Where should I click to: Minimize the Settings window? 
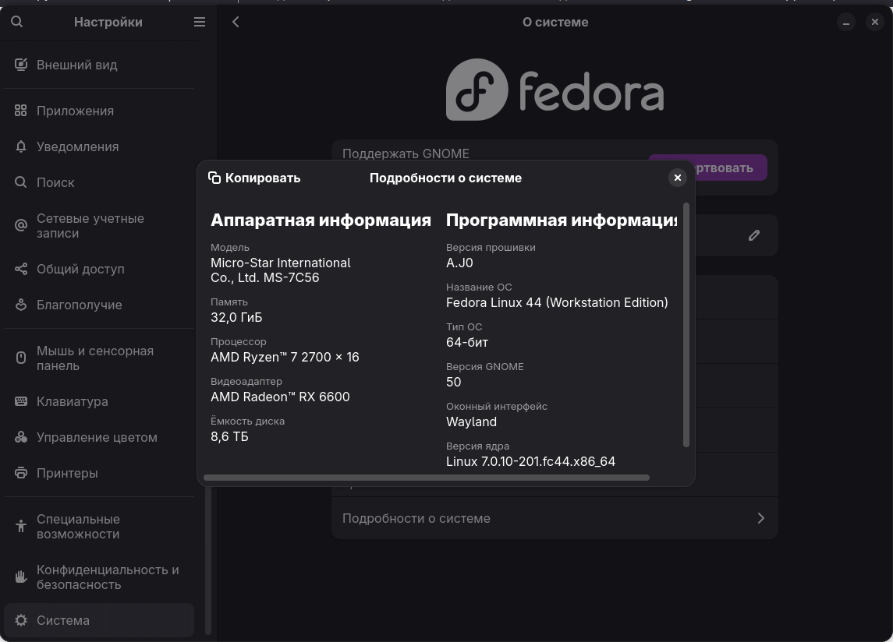(x=845, y=22)
